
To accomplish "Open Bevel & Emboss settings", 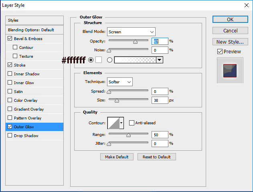I will [x=28, y=38].
